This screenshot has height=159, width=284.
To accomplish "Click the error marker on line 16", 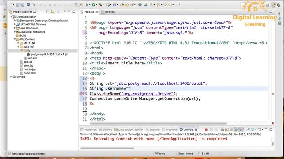I will click(81, 94).
